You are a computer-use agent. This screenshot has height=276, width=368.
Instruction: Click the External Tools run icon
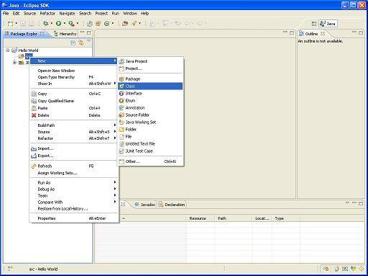tap(71, 23)
